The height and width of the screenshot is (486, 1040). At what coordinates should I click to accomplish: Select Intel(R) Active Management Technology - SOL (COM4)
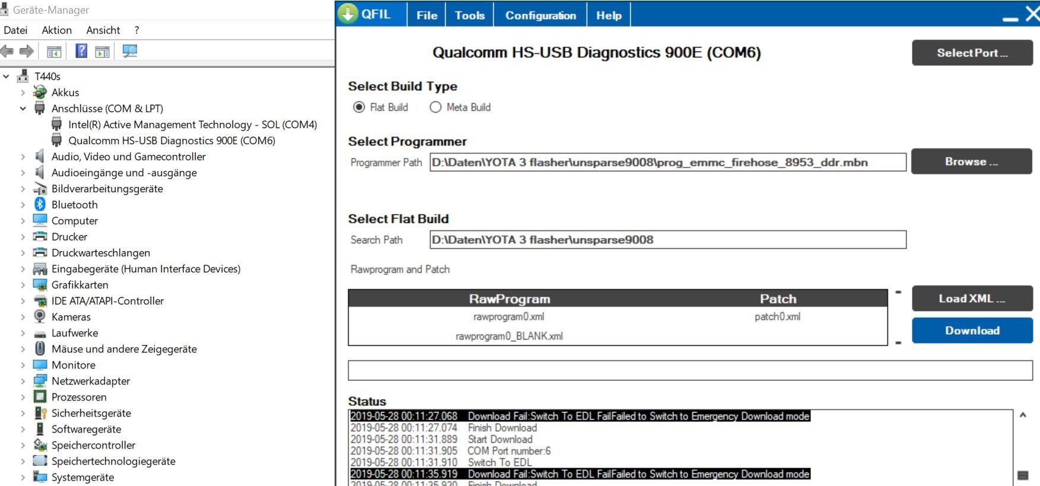(192, 124)
